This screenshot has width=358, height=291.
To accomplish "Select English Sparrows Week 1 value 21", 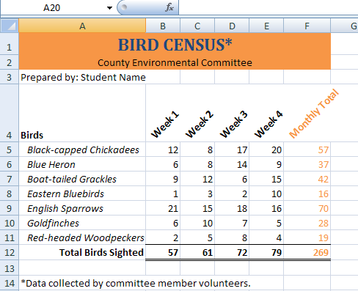I will (163, 208).
